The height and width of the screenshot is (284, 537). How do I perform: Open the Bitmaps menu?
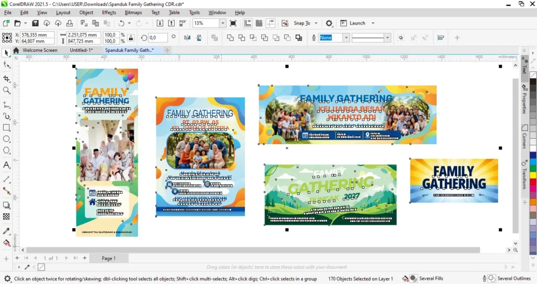(133, 13)
